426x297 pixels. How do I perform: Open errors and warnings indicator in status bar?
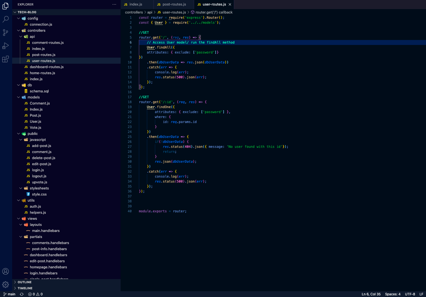coord(35,294)
